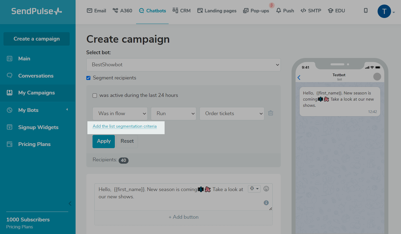Enable was active during last 24 hours
401x234 pixels.
(x=95, y=96)
